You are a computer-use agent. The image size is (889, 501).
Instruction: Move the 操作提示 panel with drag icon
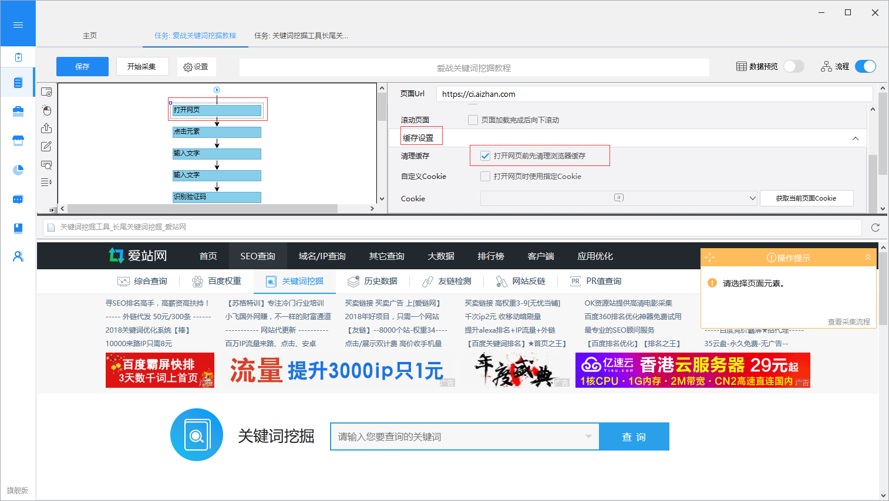[709, 258]
